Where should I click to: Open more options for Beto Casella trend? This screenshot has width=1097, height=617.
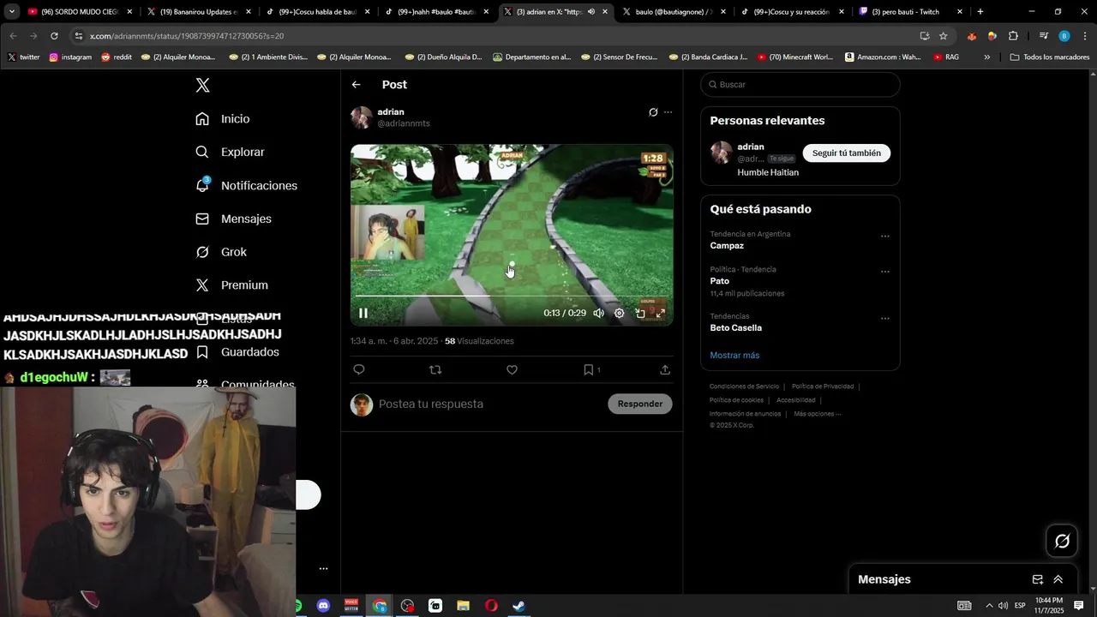885,319
